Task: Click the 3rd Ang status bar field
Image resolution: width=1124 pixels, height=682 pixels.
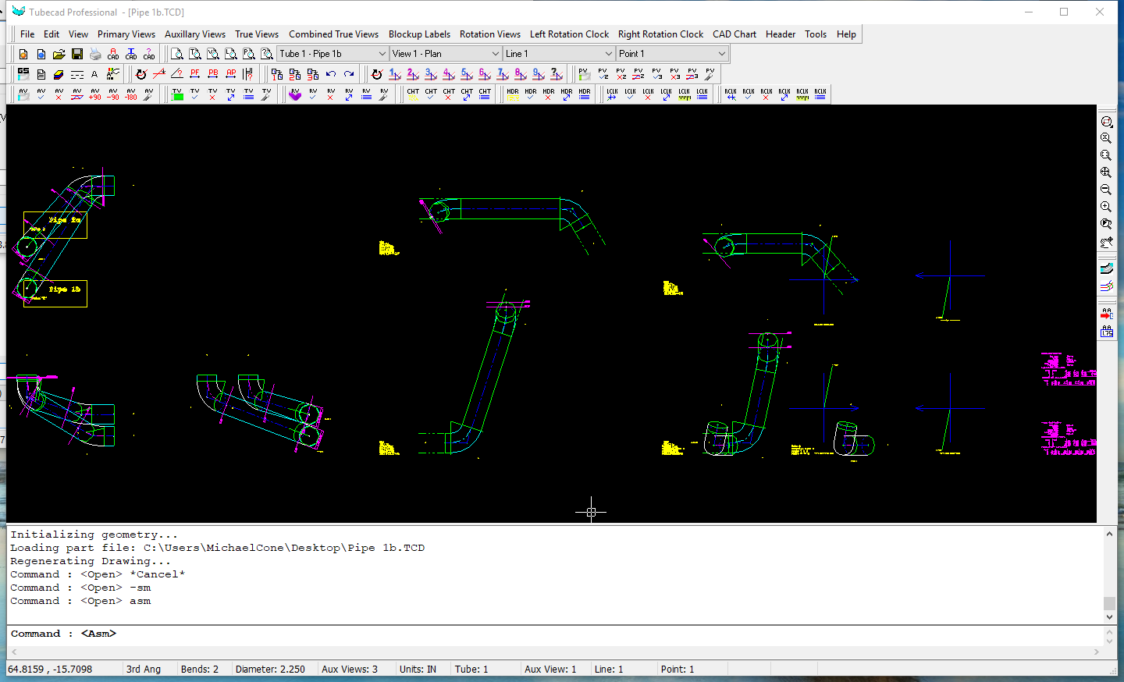Action: click(x=144, y=669)
